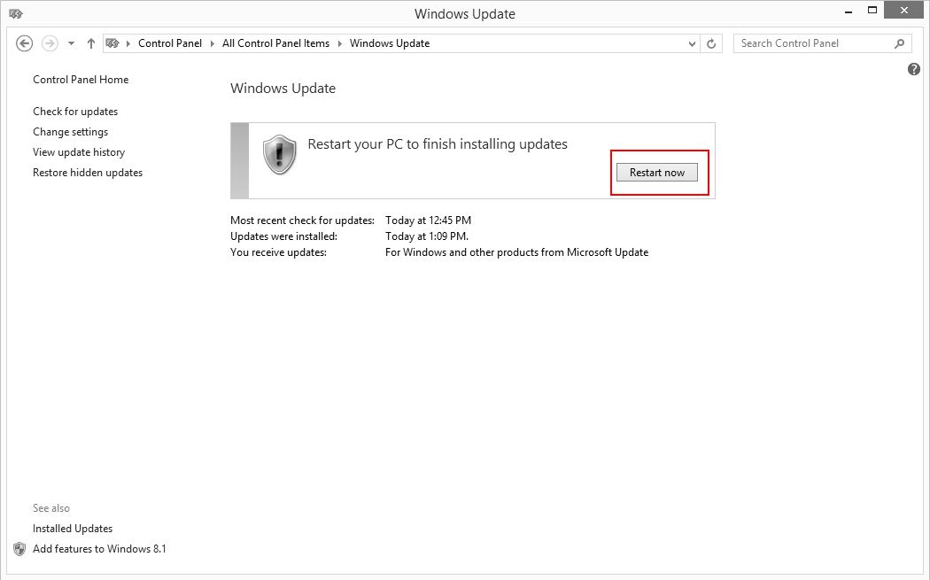Click the 'You receive updates:' label
This screenshot has height=580, width=930.
pyautogui.click(x=278, y=252)
